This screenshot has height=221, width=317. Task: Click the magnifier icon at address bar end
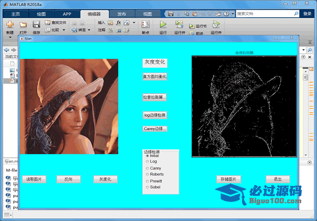tap(310, 50)
